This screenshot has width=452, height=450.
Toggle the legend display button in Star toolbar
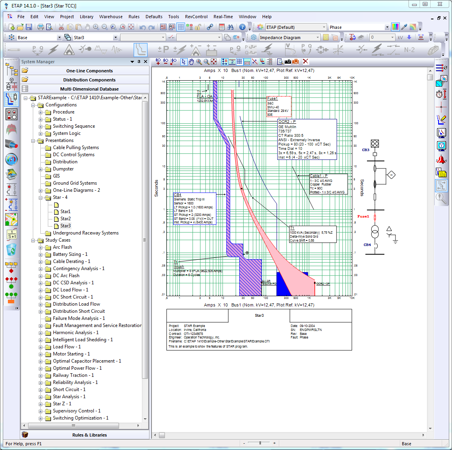[x=247, y=61]
